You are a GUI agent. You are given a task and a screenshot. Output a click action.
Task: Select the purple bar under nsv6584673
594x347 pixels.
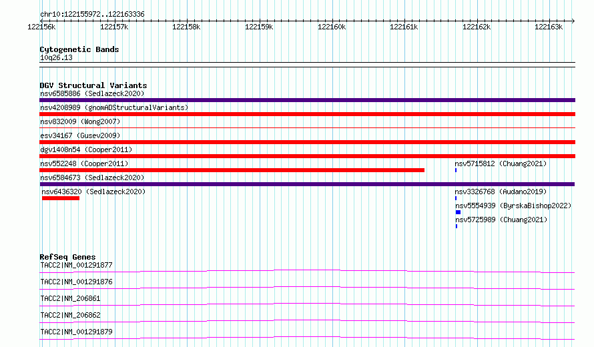(307, 184)
